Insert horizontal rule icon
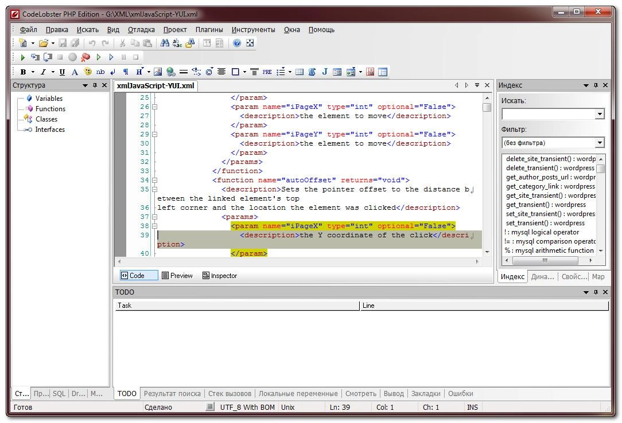The image size is (622, 423). point(183,72)
